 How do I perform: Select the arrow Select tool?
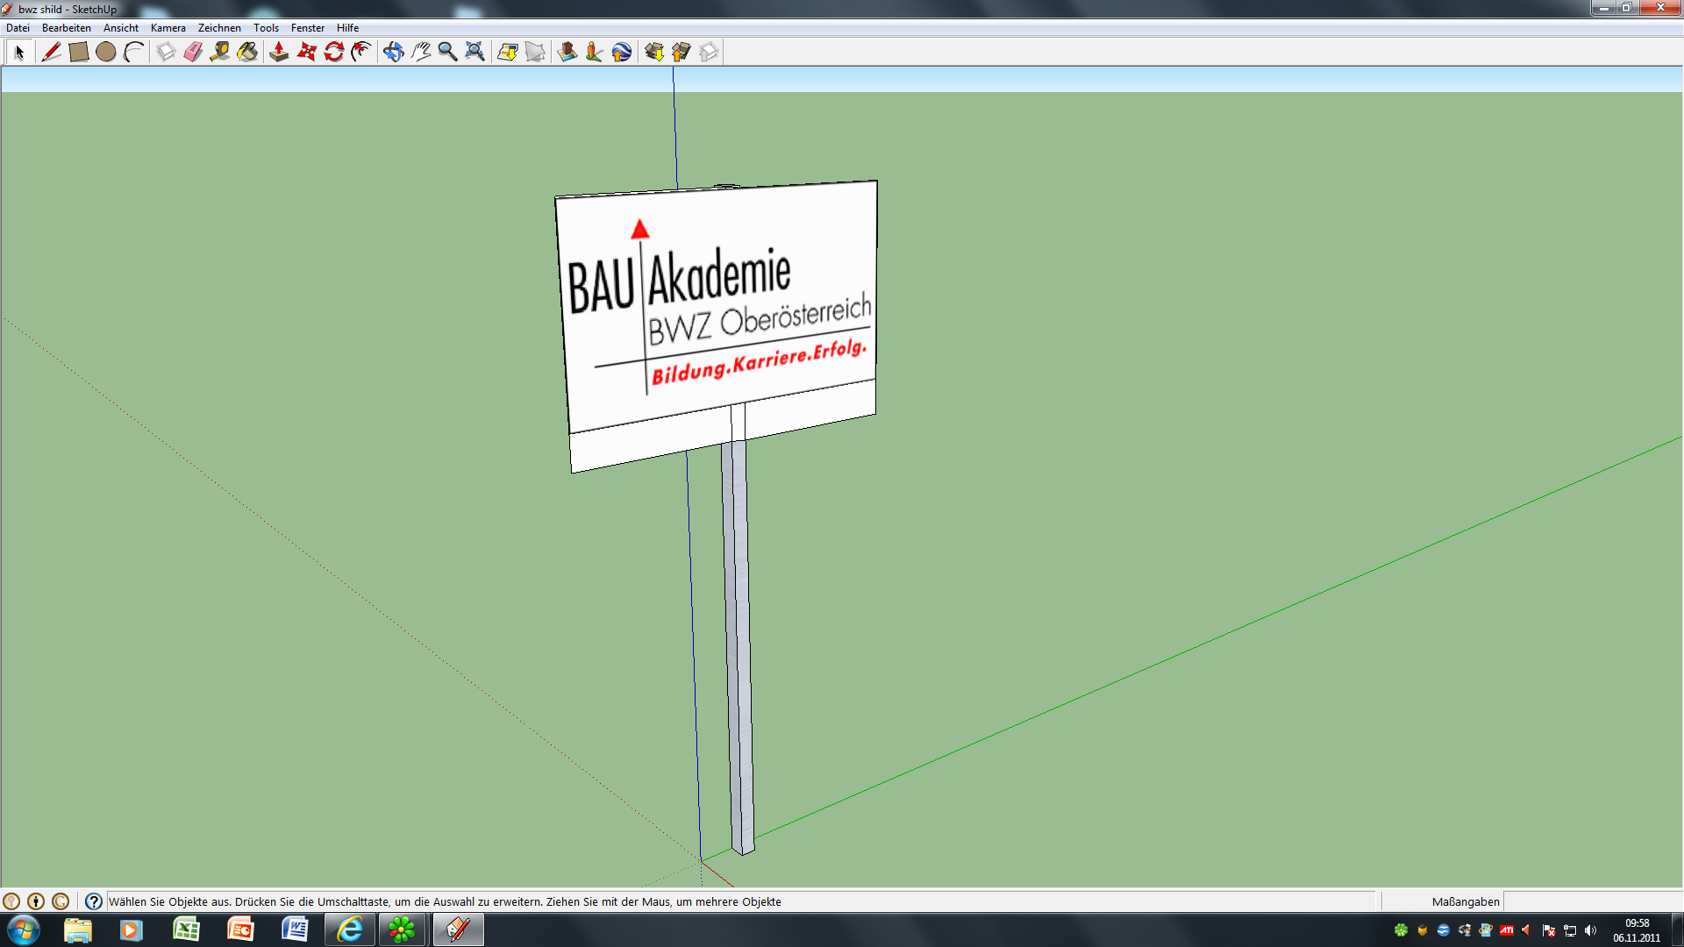tap(19, 53)
